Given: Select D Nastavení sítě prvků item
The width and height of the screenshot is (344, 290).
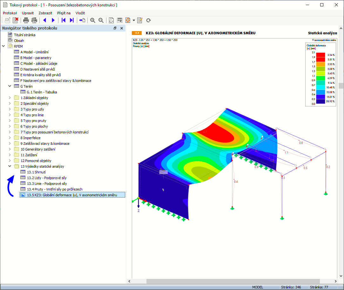Looking at the screenshot, I should pyautogui.click(x=37, y=69).
